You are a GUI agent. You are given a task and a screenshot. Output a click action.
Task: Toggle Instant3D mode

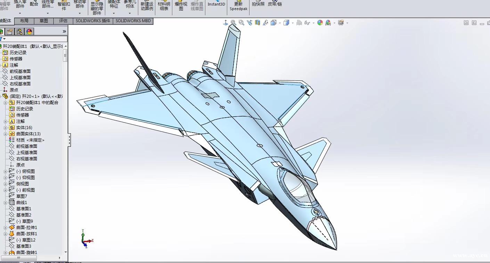pos(216,5)
